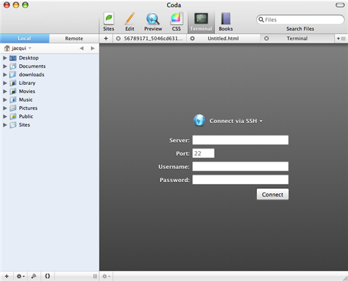Add a new tab with the plus button
348x281 pixels.
[106, 39]
